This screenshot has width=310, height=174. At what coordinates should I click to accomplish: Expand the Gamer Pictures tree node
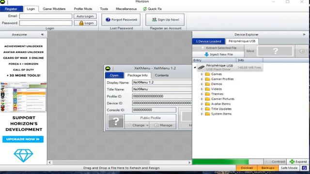[202, 99]
